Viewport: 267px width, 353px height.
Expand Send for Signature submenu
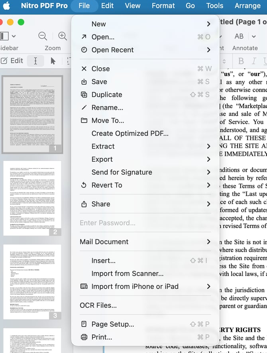tap(145, 172)
